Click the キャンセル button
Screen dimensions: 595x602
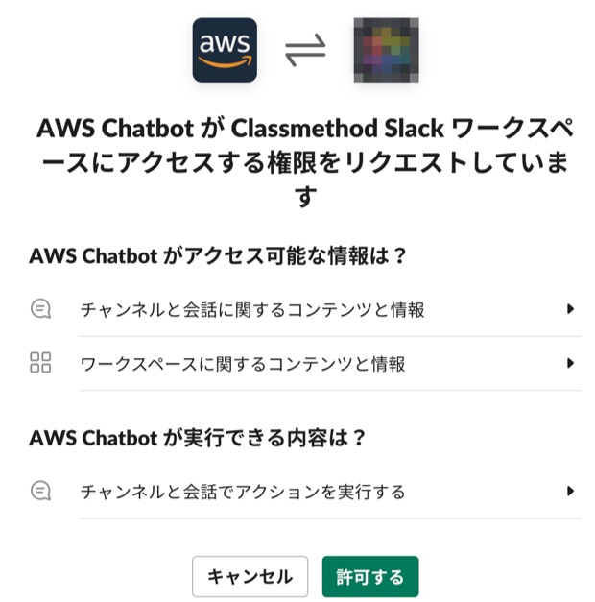pyautogui.click(x=250, y=576)
